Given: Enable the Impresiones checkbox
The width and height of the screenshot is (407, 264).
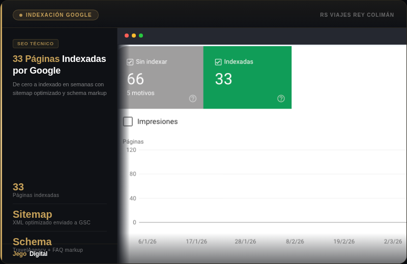Looking at the screenshot, I should [128, 121].
